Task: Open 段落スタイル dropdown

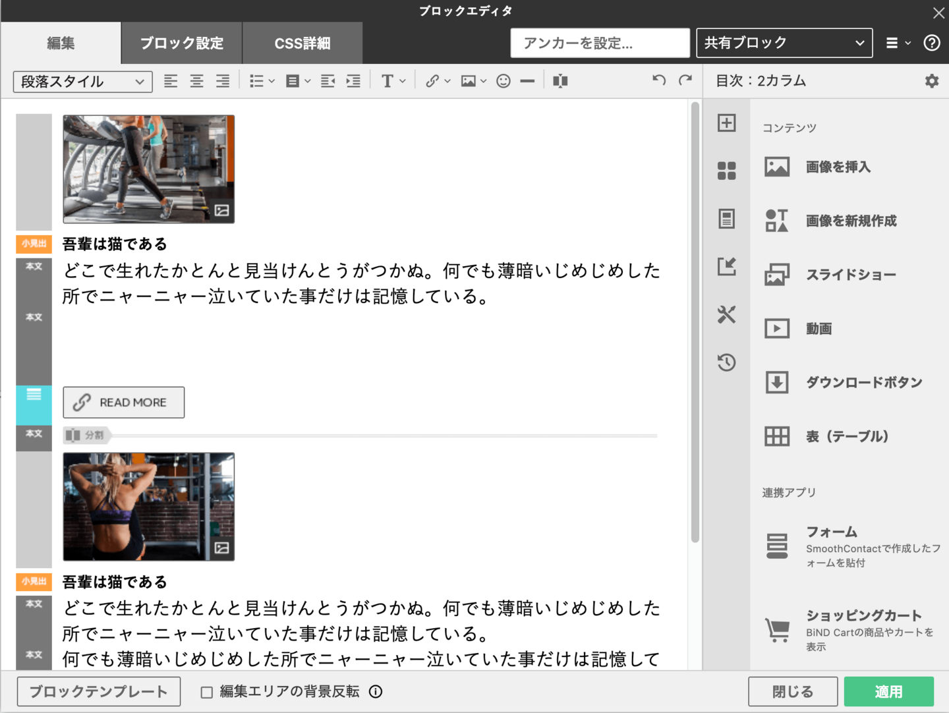Action: pyautogui.click(x=83, y=82)
